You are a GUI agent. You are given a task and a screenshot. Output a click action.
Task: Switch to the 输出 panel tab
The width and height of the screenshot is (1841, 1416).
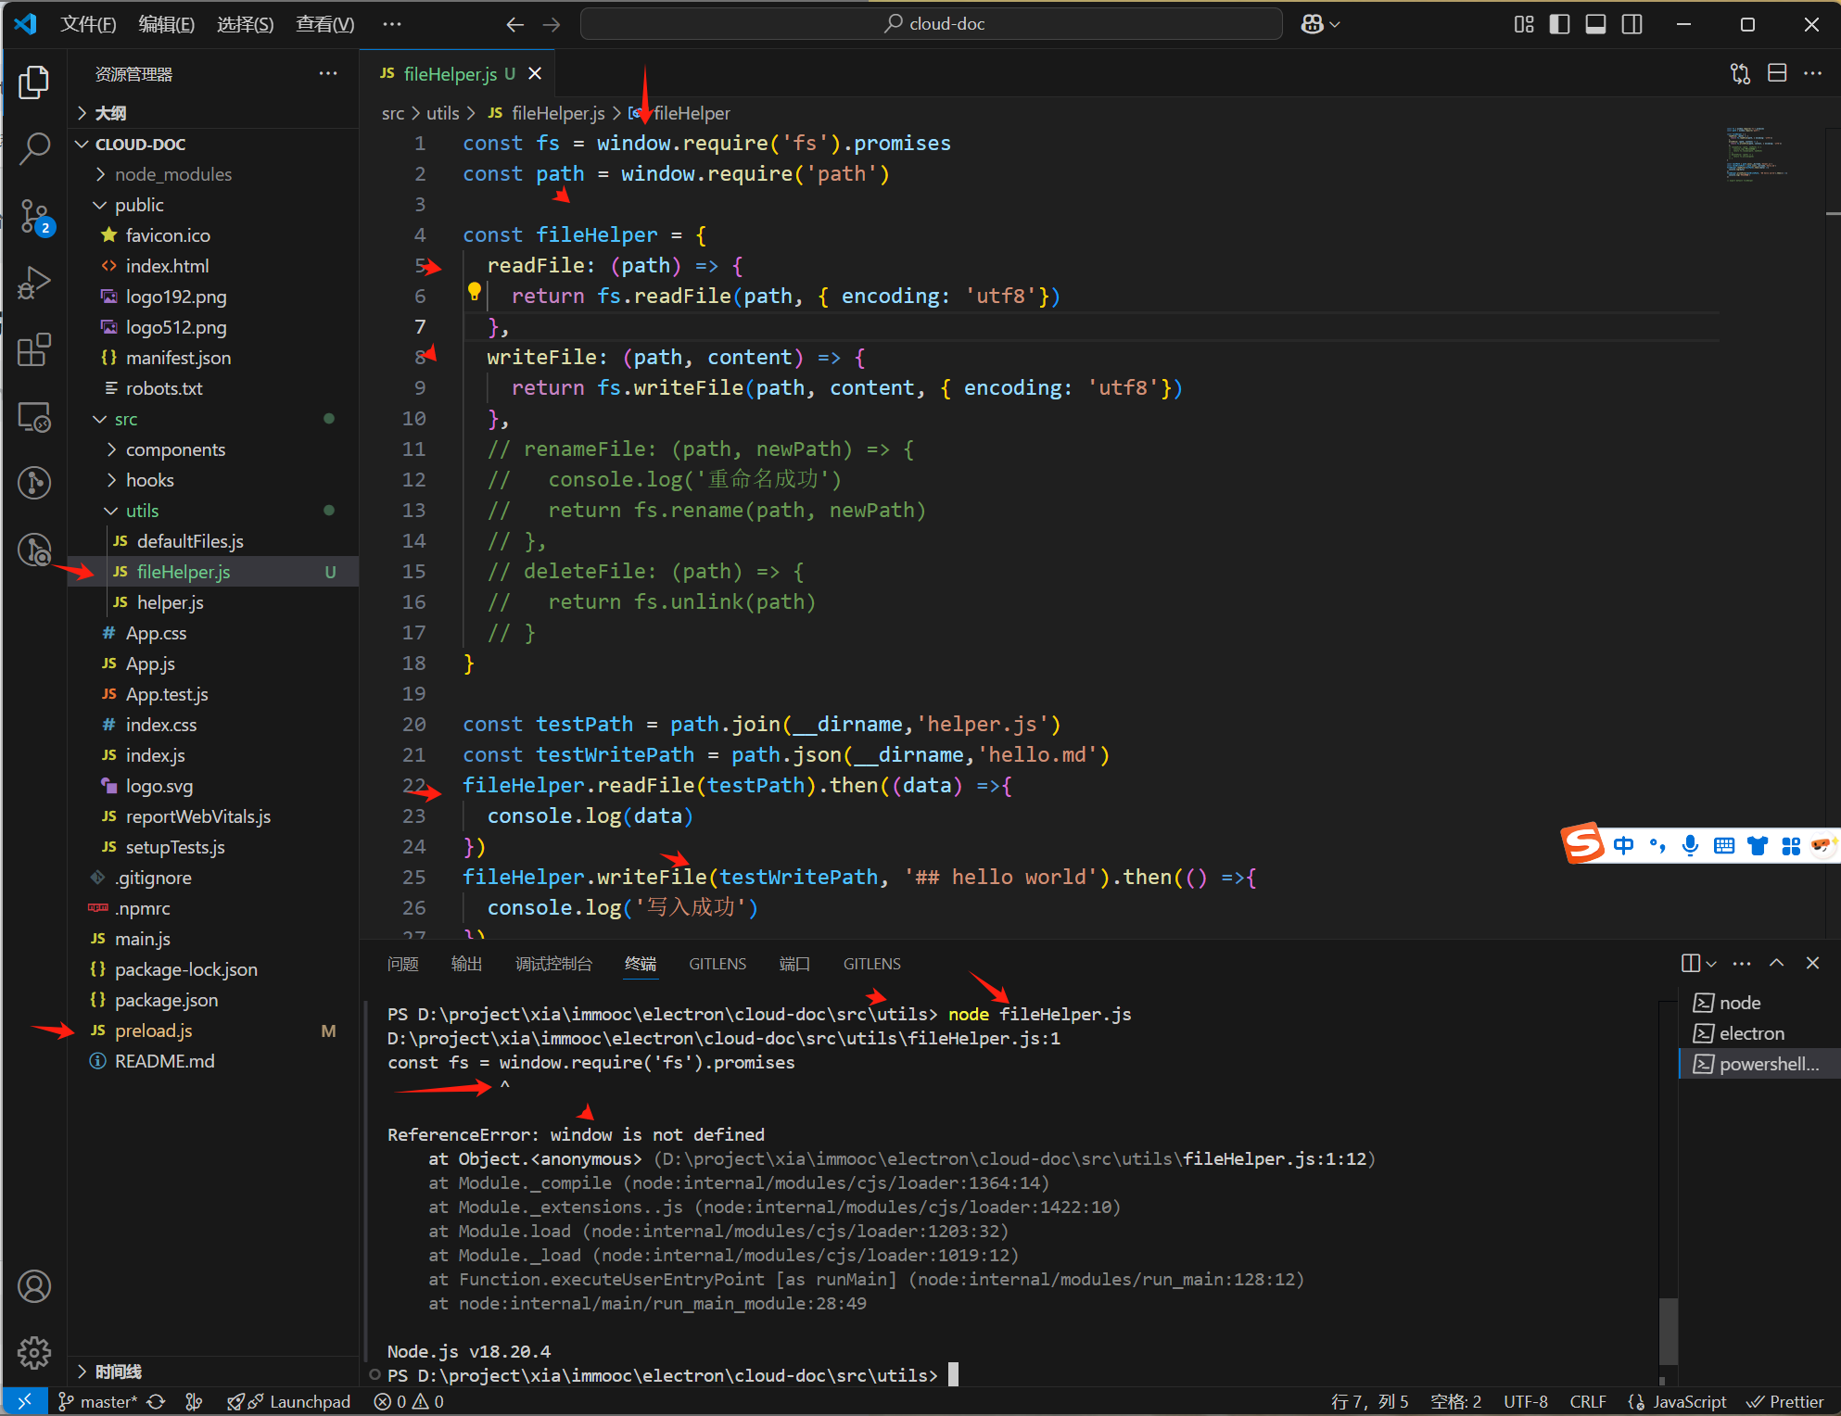466,964
